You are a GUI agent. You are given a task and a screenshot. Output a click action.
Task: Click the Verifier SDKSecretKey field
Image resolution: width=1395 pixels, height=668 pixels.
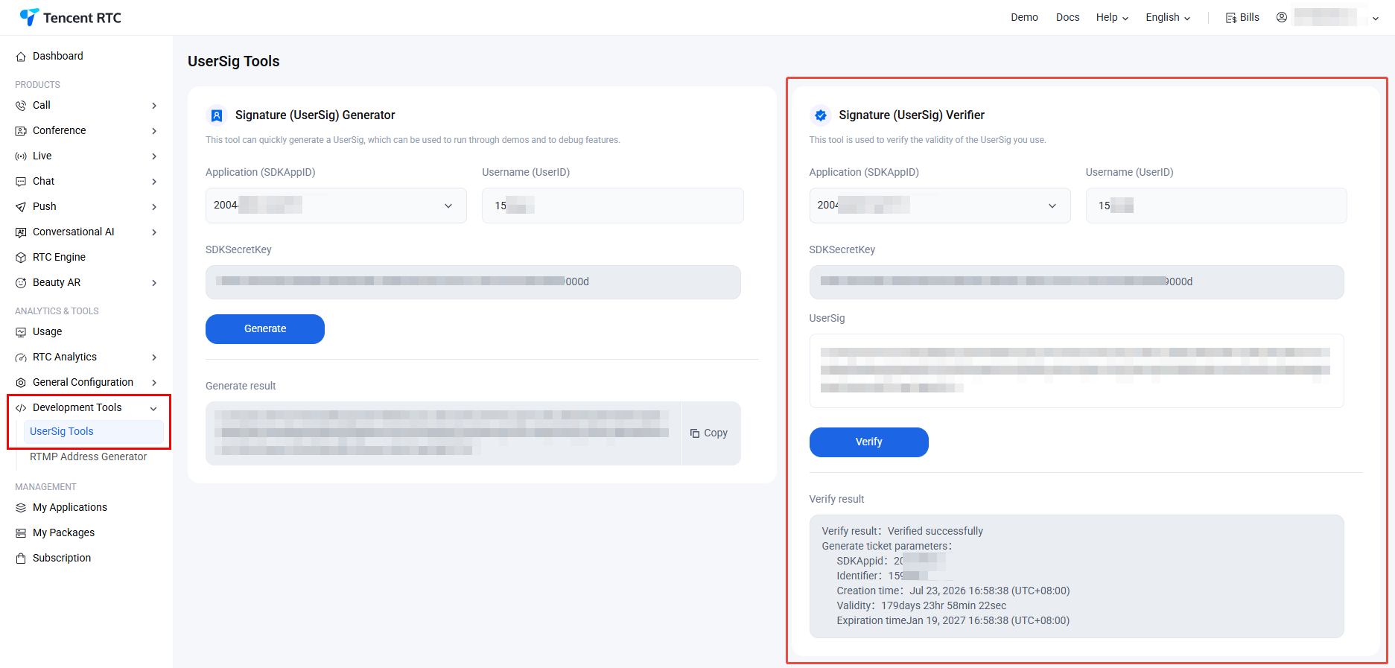(1077, 282)
